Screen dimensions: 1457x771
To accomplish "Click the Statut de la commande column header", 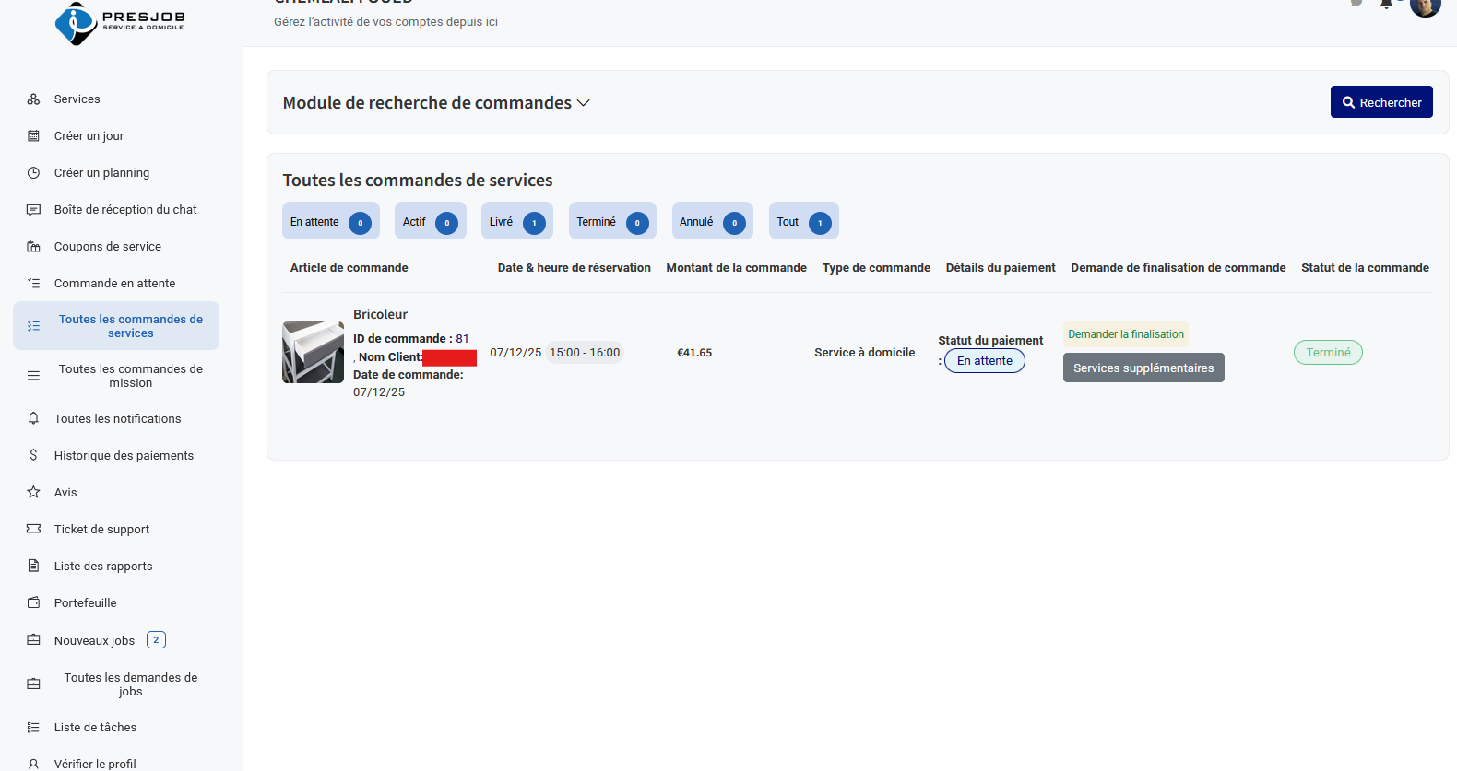I will click(1365, 268).
